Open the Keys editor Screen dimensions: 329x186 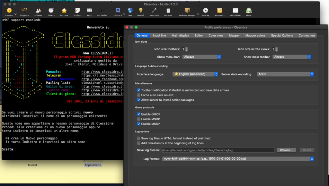pyautogui.click(x=89, y=12)
